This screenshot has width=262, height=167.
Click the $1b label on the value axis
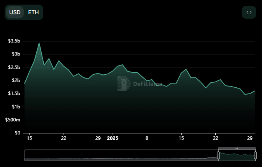[16, 107]
